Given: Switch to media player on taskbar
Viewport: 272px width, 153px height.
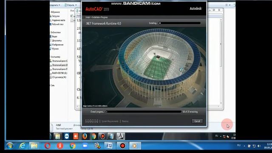Looking at the screenshot, I should pos(135,146).
